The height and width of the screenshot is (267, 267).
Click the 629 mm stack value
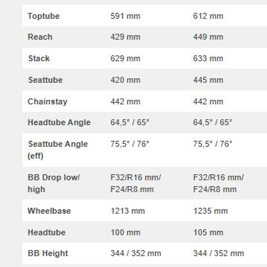pyautogui.click(x=125, y=58)
